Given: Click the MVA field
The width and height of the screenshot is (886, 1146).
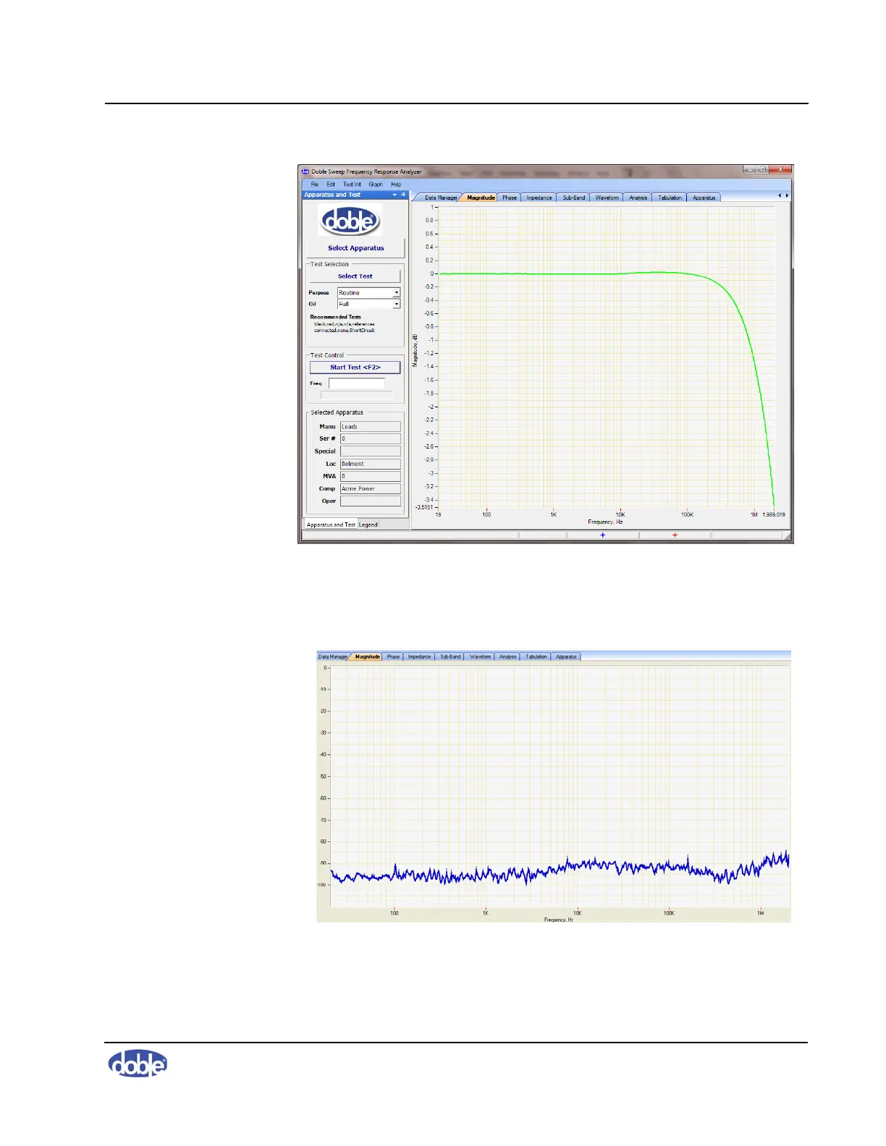Looking at the screenshot, I should pyautogui.click(x=370, y=476).
